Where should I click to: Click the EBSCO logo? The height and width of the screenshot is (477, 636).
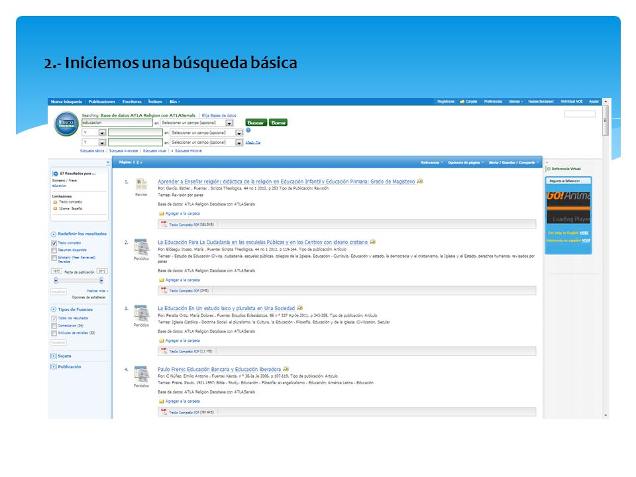[66, 123]
